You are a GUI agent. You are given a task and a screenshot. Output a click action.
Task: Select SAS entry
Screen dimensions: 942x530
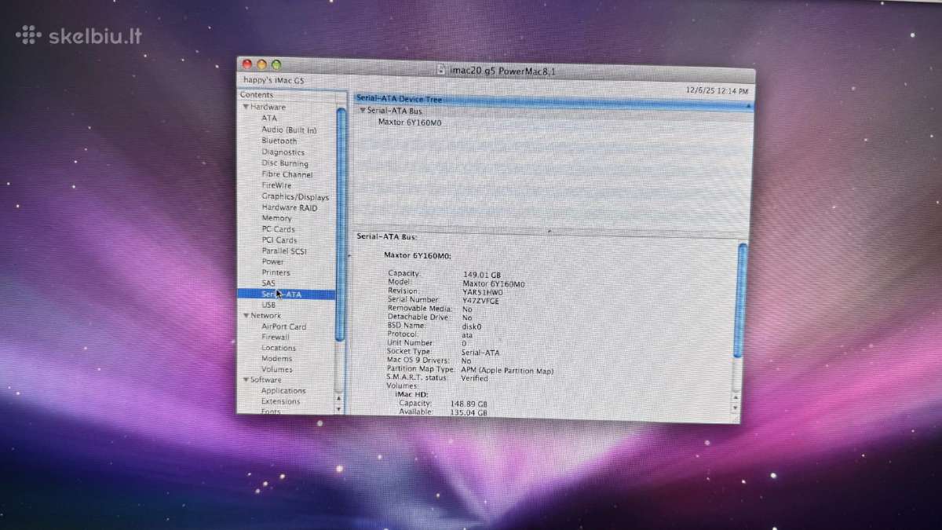[268, 283]
